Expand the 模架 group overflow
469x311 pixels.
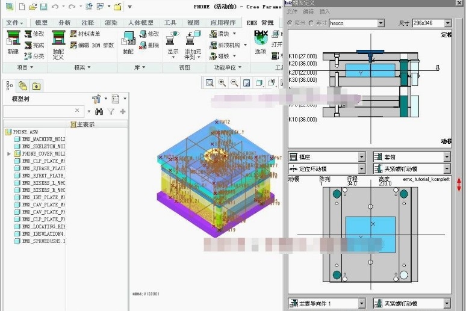click(82, 67)
